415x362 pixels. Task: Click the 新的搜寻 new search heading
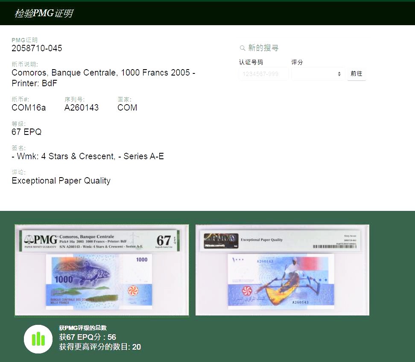tap(263, 48)
